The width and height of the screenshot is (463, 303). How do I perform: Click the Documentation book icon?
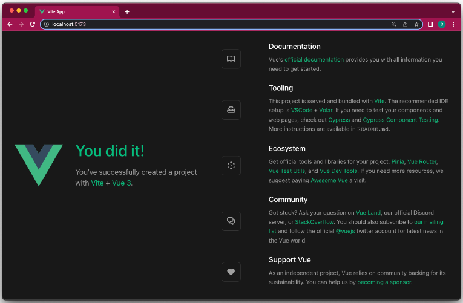231,59
